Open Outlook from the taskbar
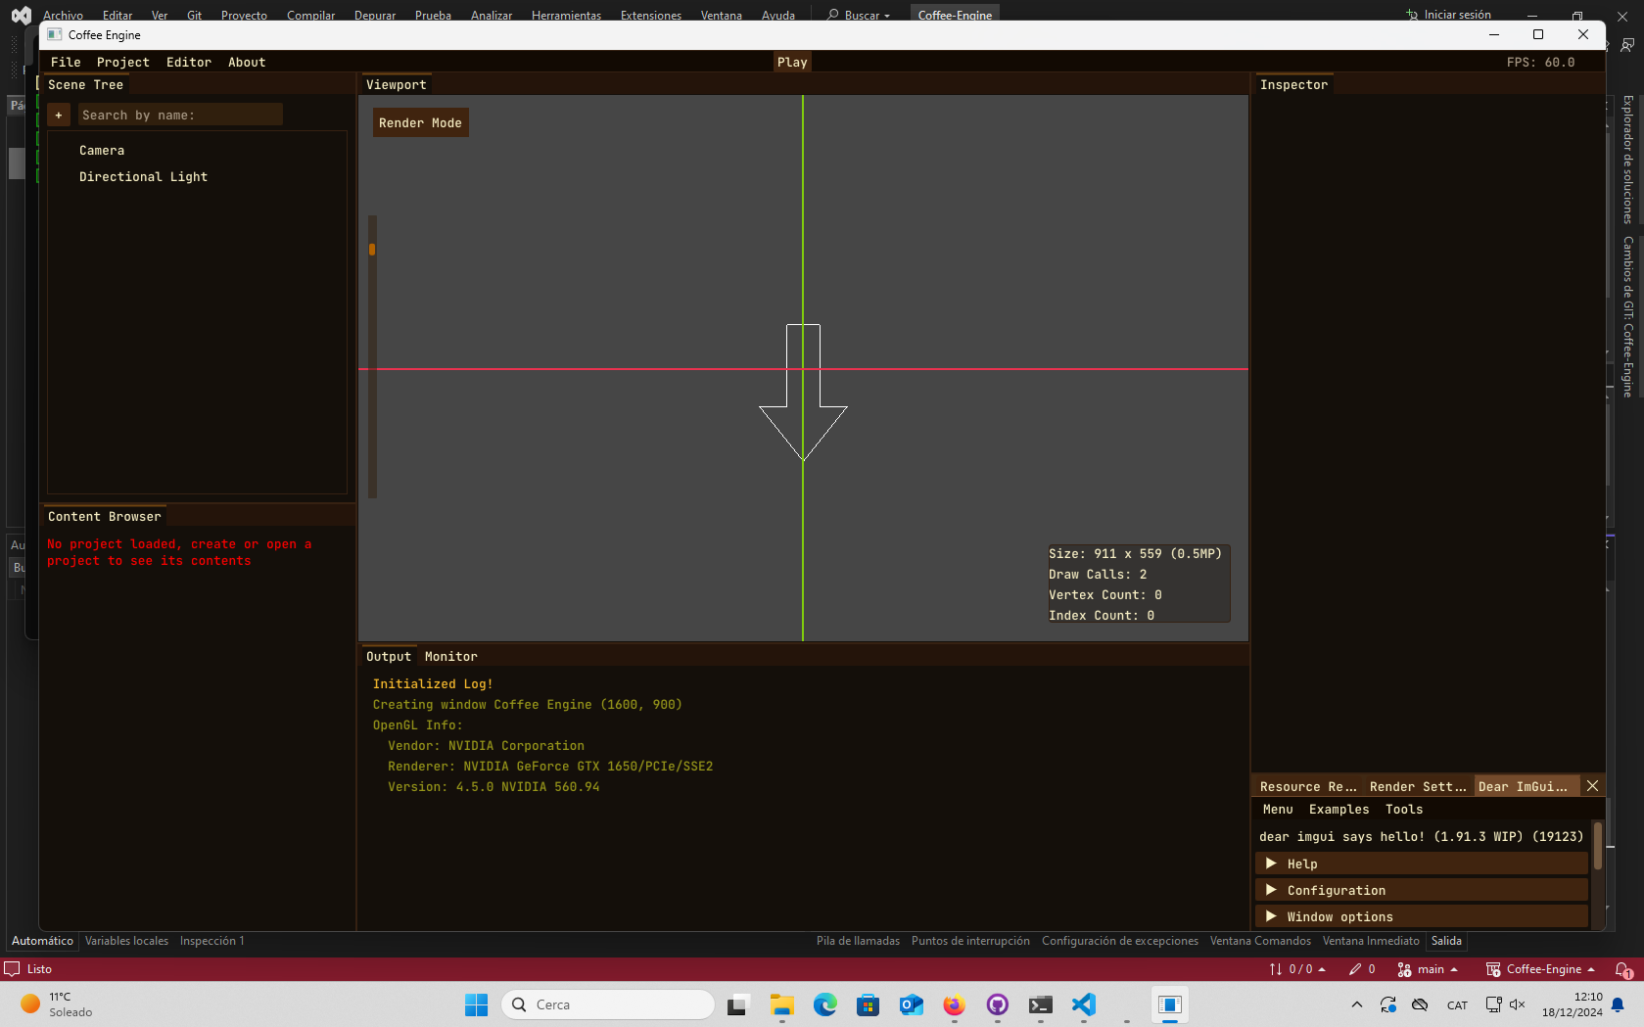The image size is (1644, 1027). click(x=911, y=1004)
